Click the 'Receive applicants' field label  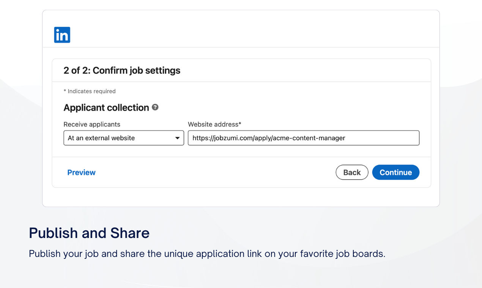click(x=92, y=124)
